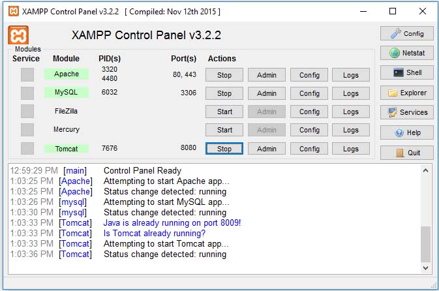Open Explorer via the folder icon button
Screen dimensions: 439x291
(x=407, y=93)
